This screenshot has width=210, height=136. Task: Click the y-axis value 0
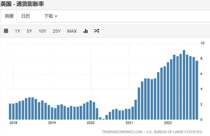tap(201, 119)
